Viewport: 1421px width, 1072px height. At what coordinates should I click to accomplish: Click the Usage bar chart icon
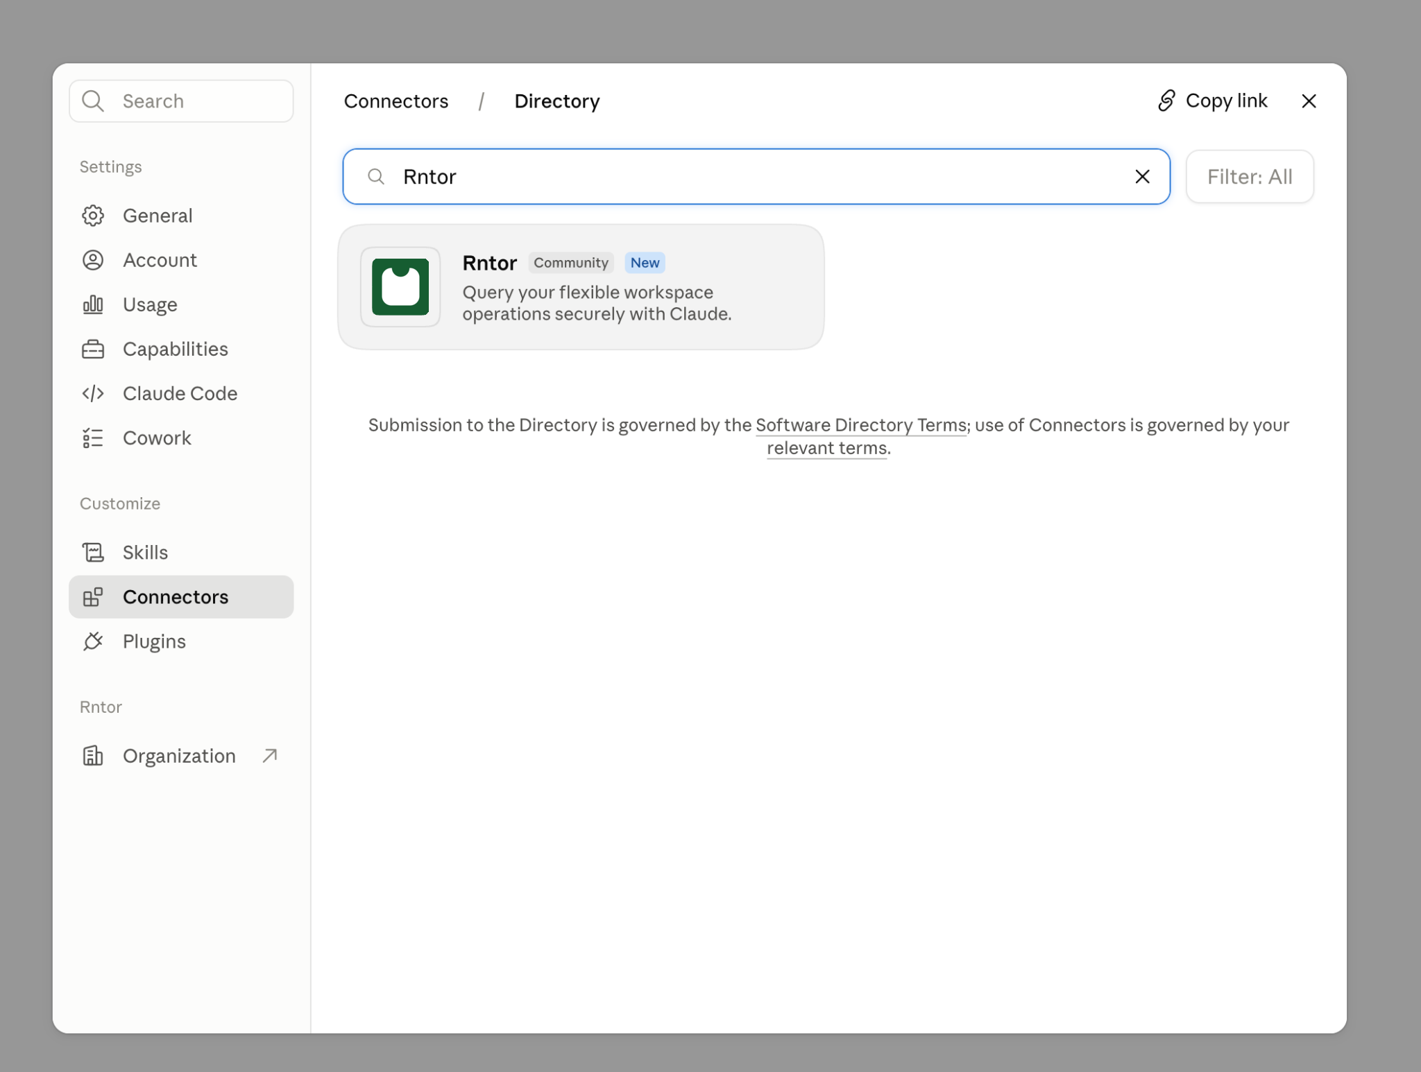tap(93, 304)
